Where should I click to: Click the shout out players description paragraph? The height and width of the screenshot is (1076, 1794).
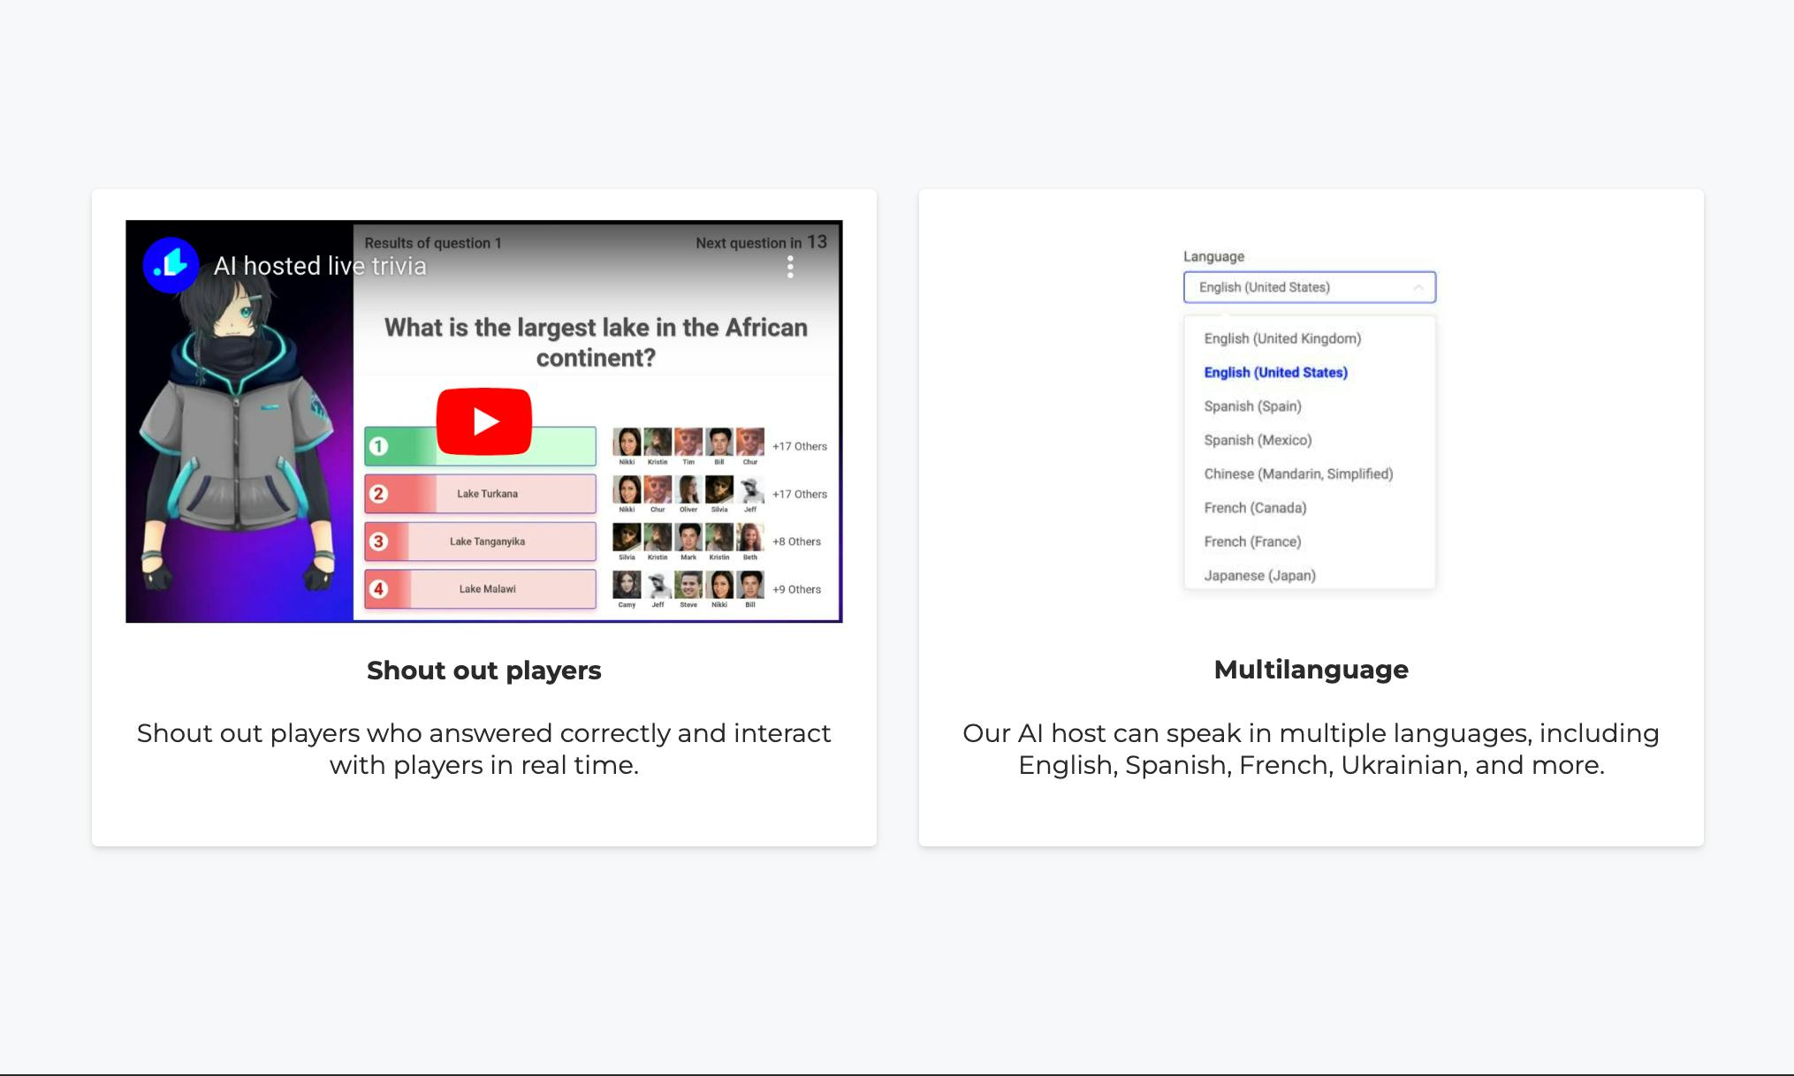tap(483, 749)
